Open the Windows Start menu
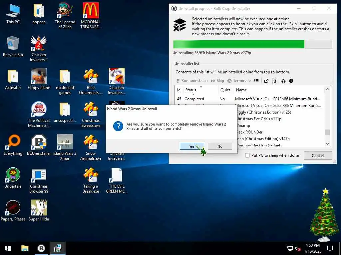 click(8, 248)
